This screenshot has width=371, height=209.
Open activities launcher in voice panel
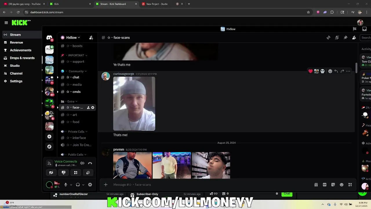click(76, 172)
